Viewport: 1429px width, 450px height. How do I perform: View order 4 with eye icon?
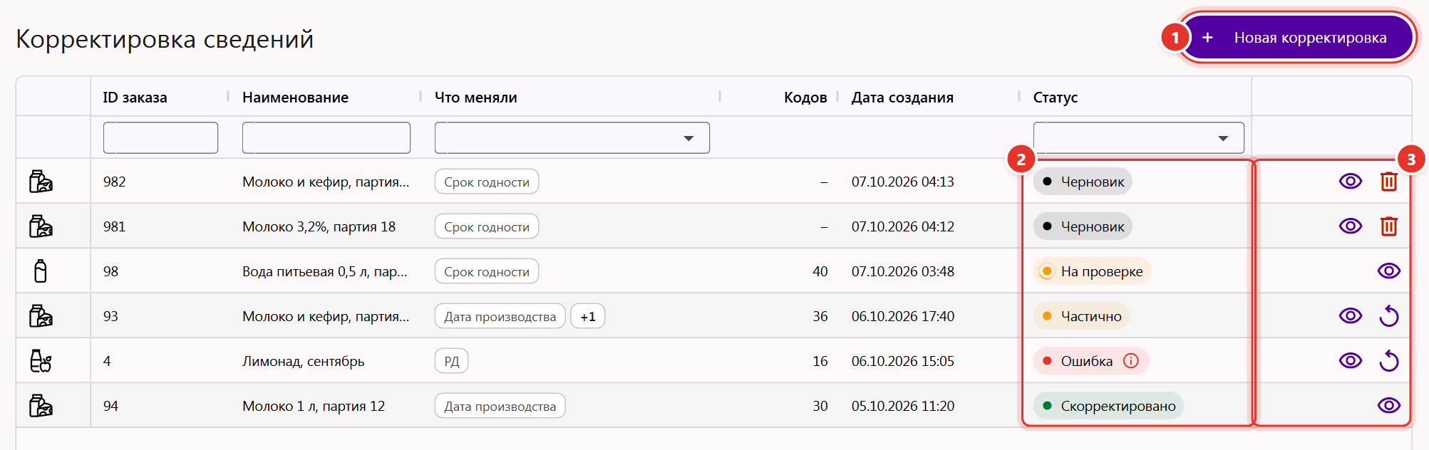point(1351,361)
